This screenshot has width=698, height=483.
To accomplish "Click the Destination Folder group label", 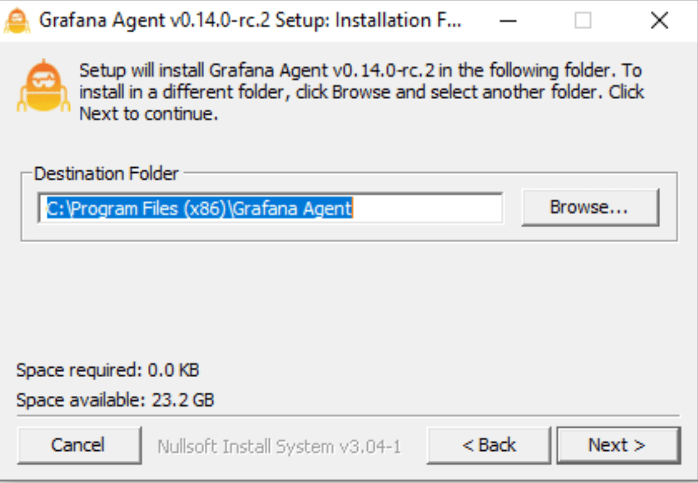I will [106, 173].
